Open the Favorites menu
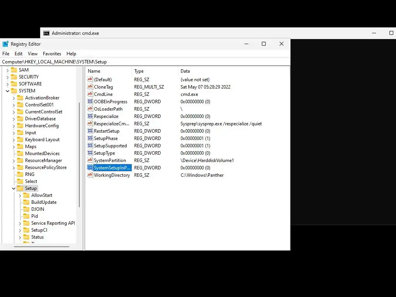This screenshot has width=396, height=297. [x=52, y=53]
